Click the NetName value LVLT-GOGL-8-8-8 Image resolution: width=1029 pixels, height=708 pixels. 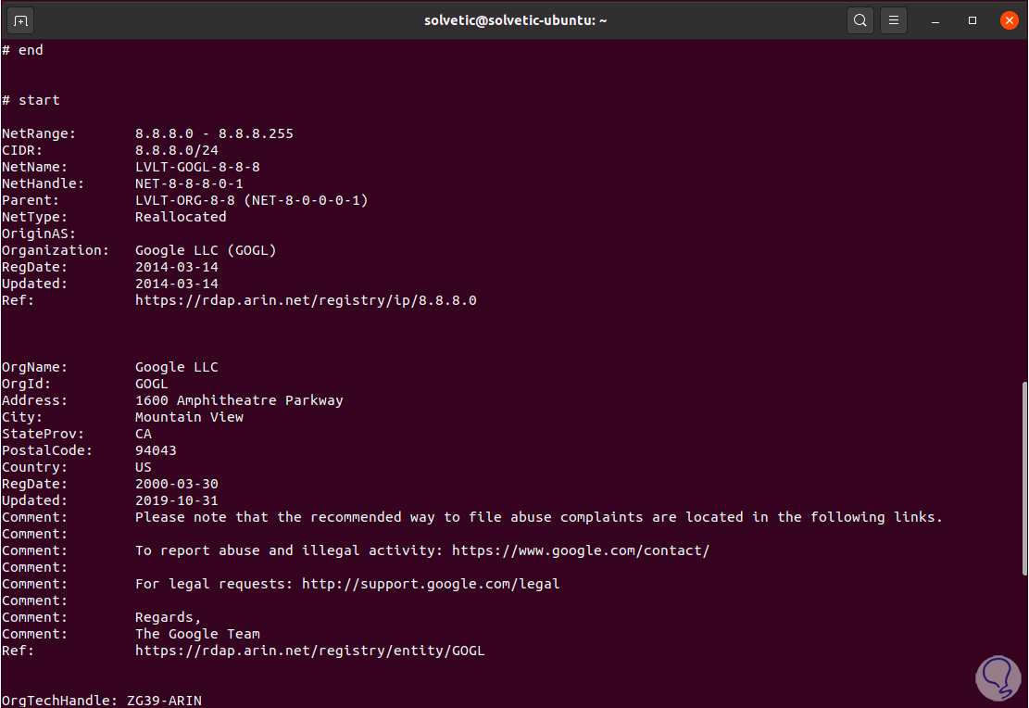(x=197, y=167)
